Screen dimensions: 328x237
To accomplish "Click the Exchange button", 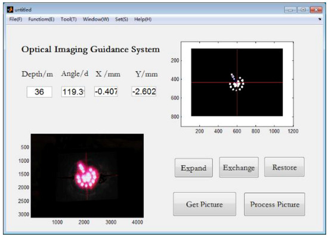I will click(x=239, y=168).
